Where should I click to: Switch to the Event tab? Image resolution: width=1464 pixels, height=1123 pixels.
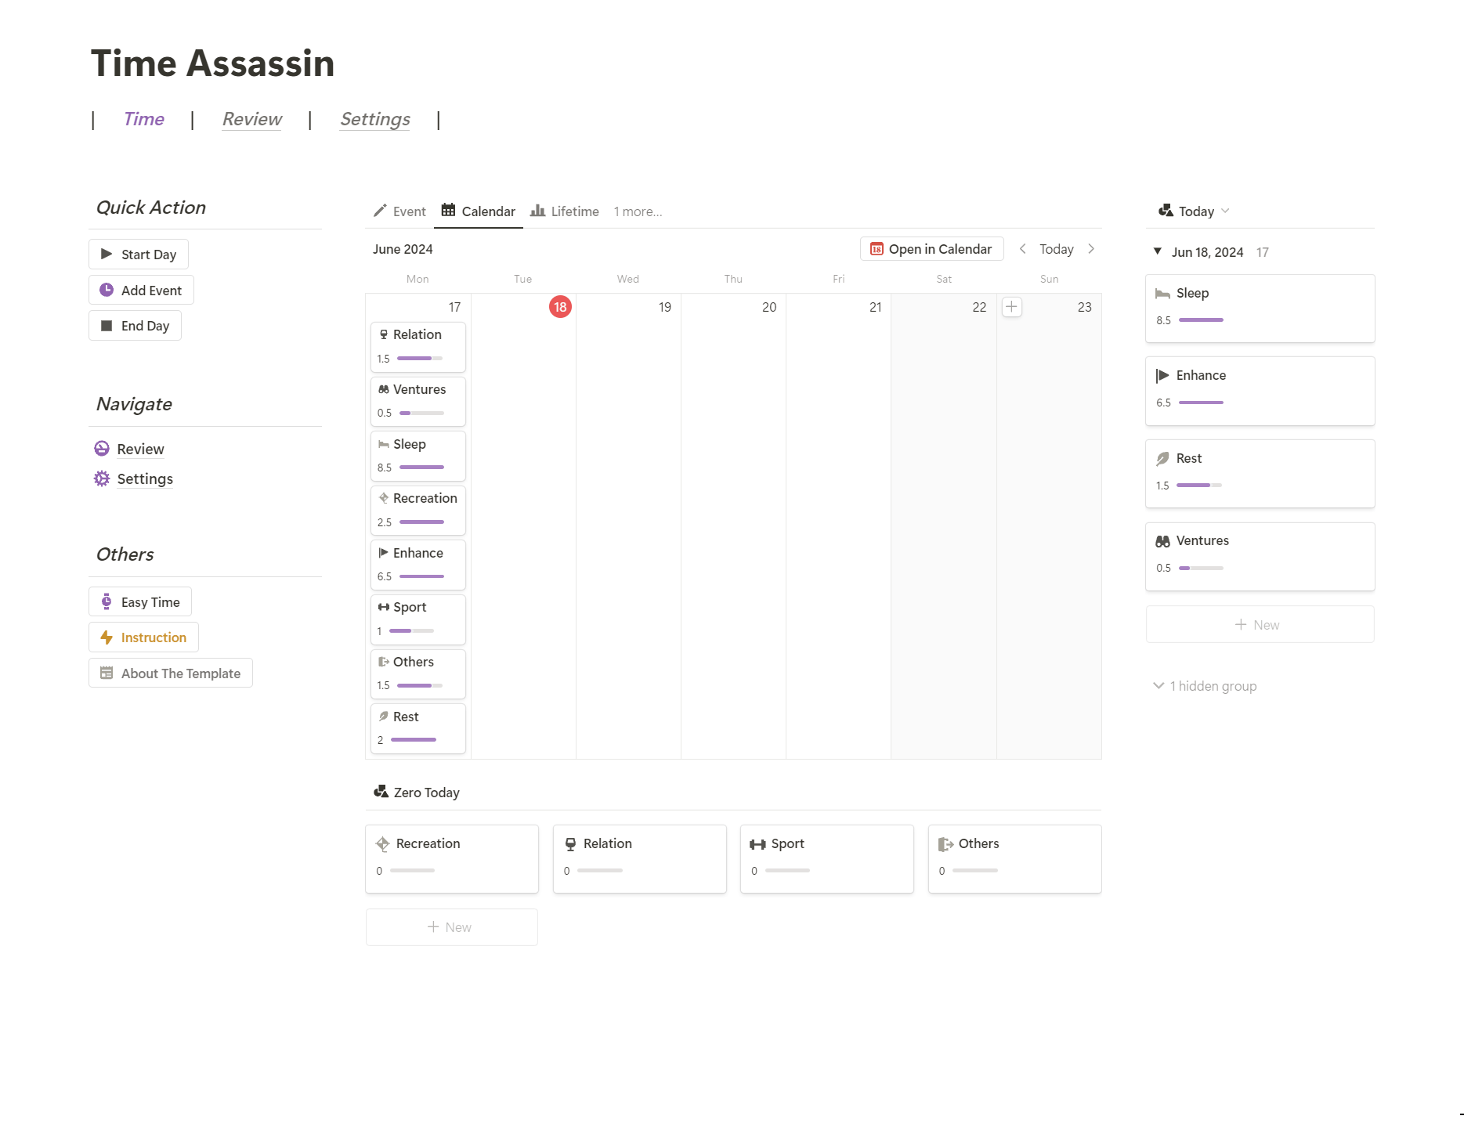click(399, 211)
